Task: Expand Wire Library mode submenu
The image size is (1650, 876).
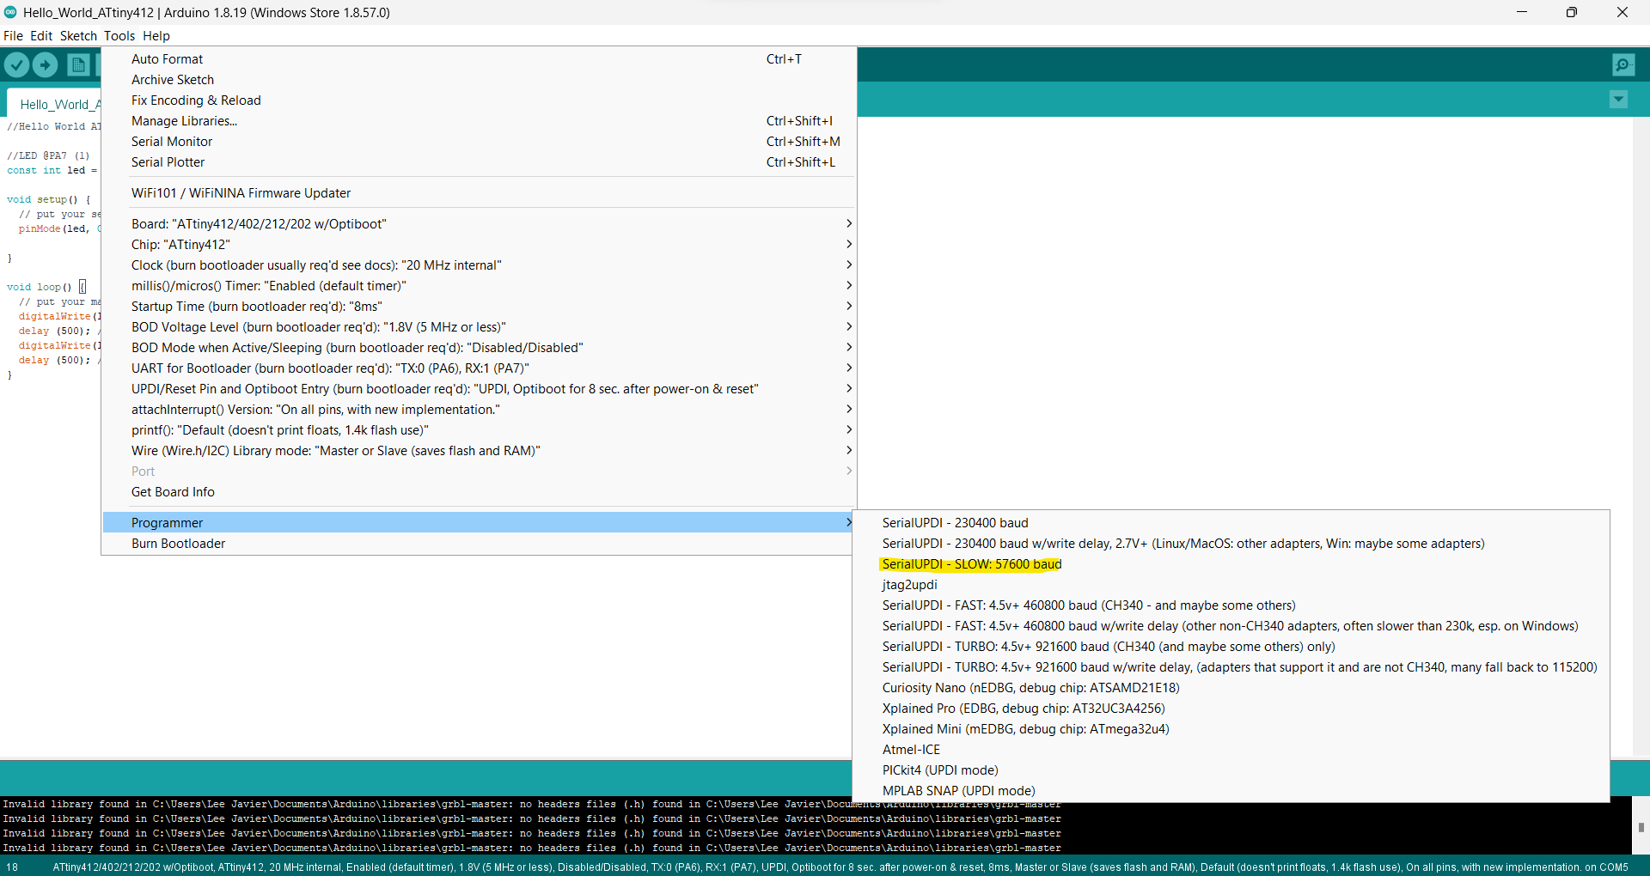Action: tap(479, 451)
